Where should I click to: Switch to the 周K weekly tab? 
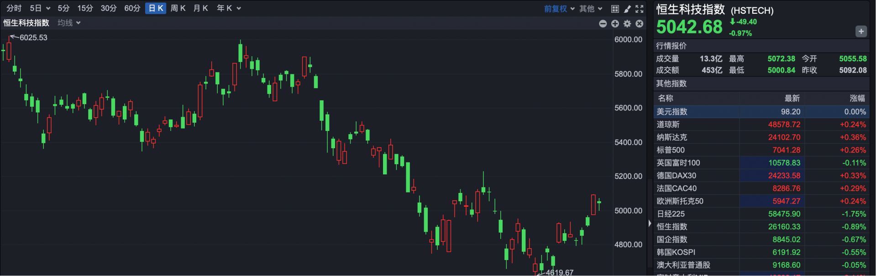[x=178, y=8]
